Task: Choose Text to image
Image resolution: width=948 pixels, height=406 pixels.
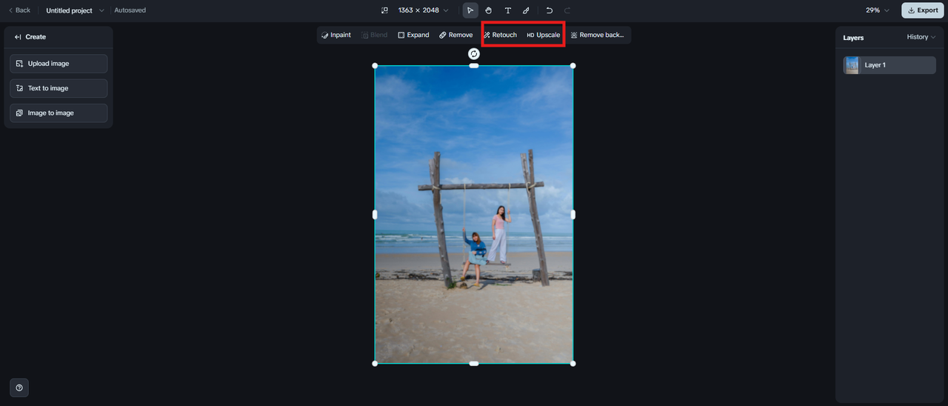Action: click(x=59, y=88)
